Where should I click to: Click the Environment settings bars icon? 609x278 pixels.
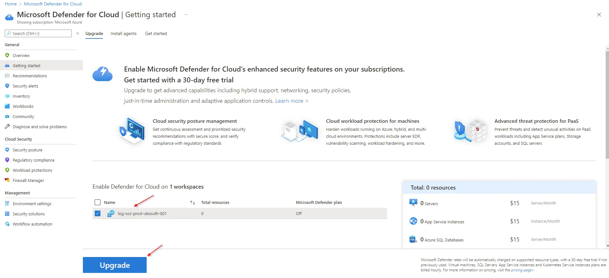click(7, 204)
